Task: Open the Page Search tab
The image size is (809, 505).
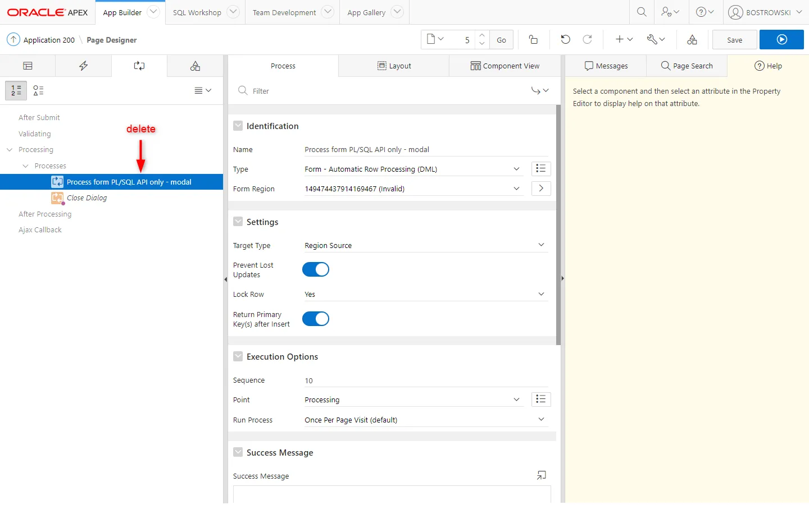Action: [687, 66]
